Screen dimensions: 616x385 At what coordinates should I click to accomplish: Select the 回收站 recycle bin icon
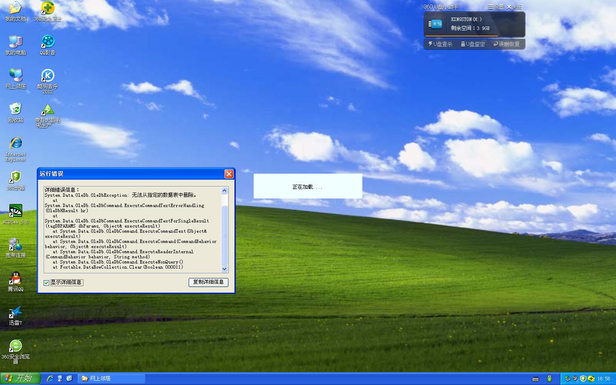(x=15, y=110)
